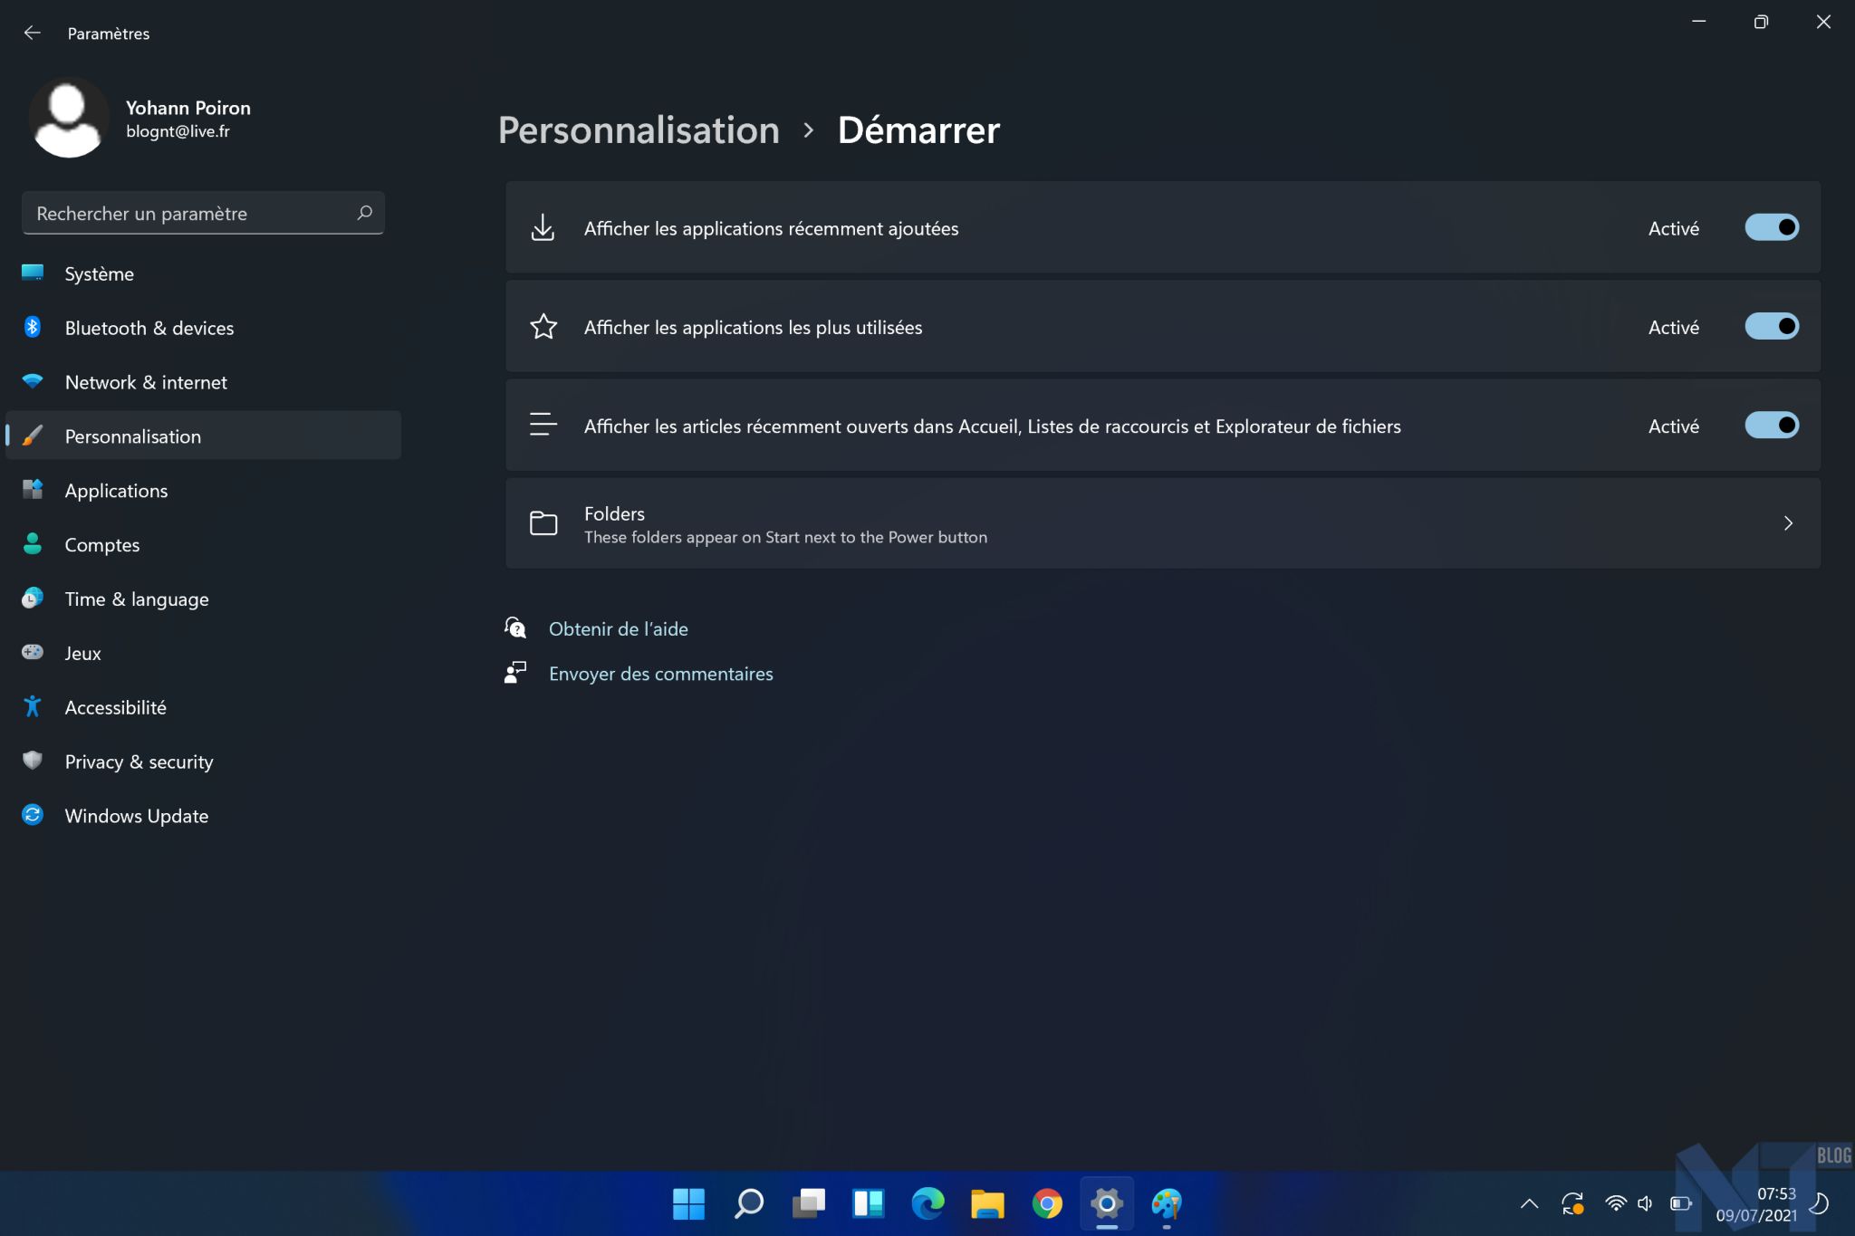Go to Applications settings
The image size is (1855, 1236).
click(115, 490)
